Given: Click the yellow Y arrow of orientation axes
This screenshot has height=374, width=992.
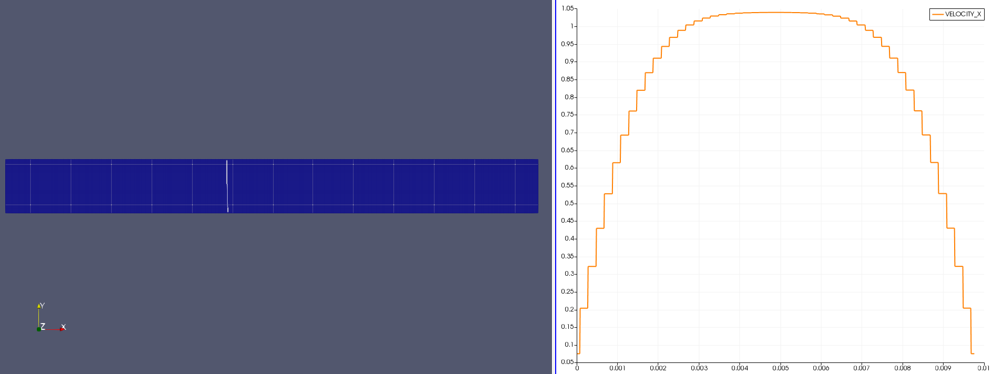Looking at the screenshot, I should tap(38, 306).
